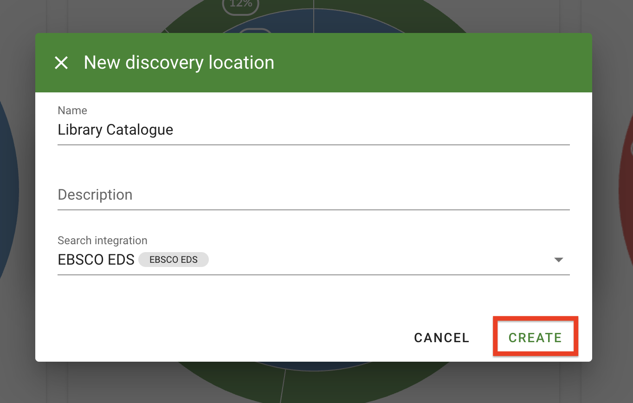Click the New discovery location title
Screen dimensions: 633x403
tap(179, 63)
